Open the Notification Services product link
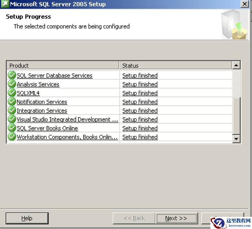 (42, 102)
